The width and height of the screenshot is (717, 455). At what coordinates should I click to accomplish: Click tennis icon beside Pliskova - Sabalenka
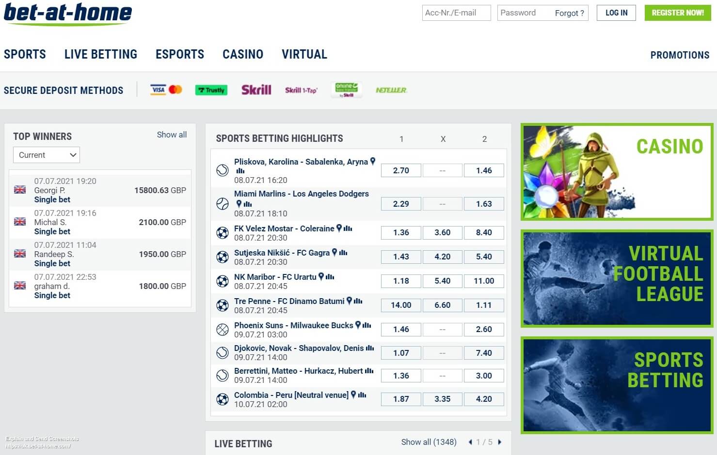pyautogui.click(x=223, y=170)
